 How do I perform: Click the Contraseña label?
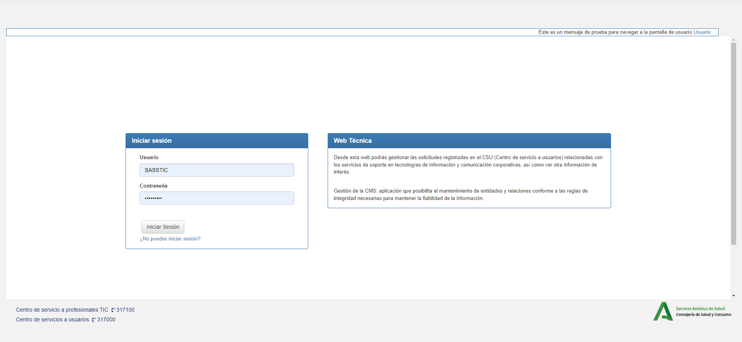pos(154,186)
